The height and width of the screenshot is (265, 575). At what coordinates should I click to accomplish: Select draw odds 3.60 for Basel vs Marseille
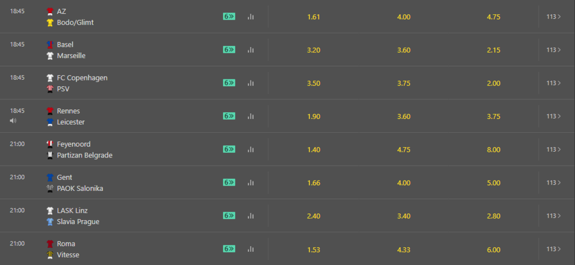(404, 50)
